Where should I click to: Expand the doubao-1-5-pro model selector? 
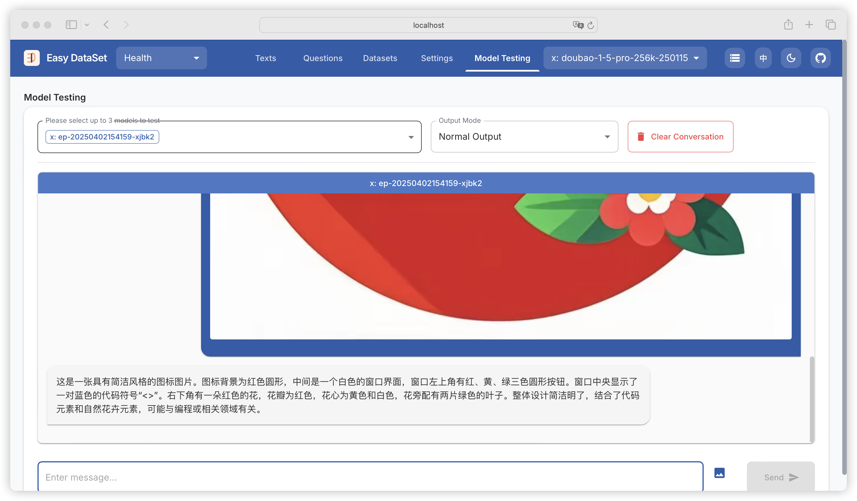[625, 58]
